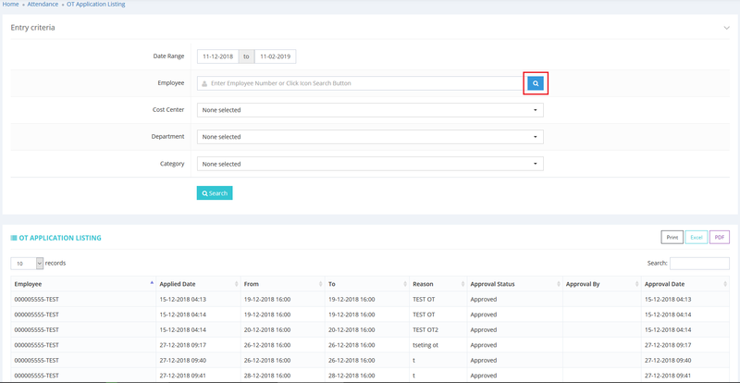The image size is (740, 383).
Task: Sort by To column header
Action: [x=366, y=284]
